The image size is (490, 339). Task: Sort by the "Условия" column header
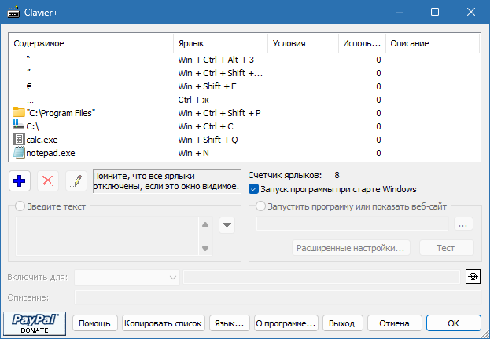[x=303, y=43]
